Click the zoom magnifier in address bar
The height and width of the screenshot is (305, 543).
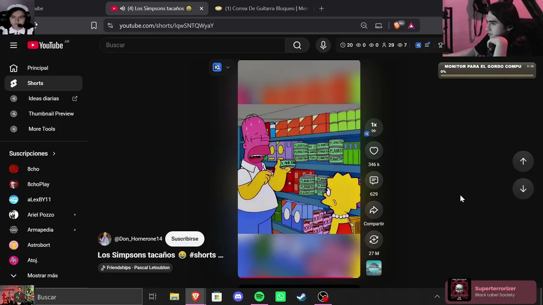coord(364,25)
